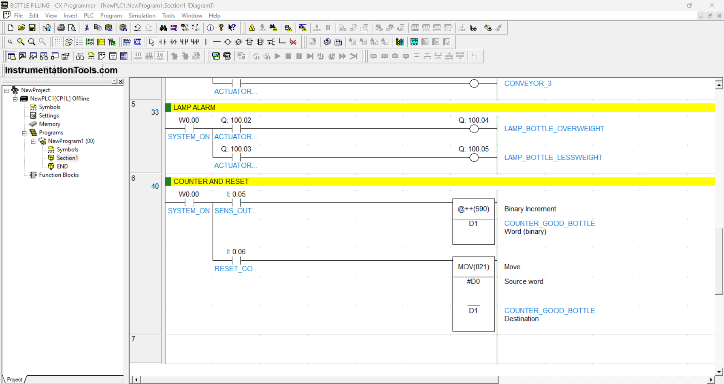Click the Open folder icon

pyautogui.click(x=21, y=28)
